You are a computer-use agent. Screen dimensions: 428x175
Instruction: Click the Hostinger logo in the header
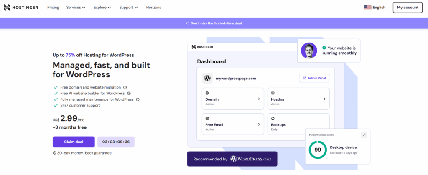pos(21,8)
